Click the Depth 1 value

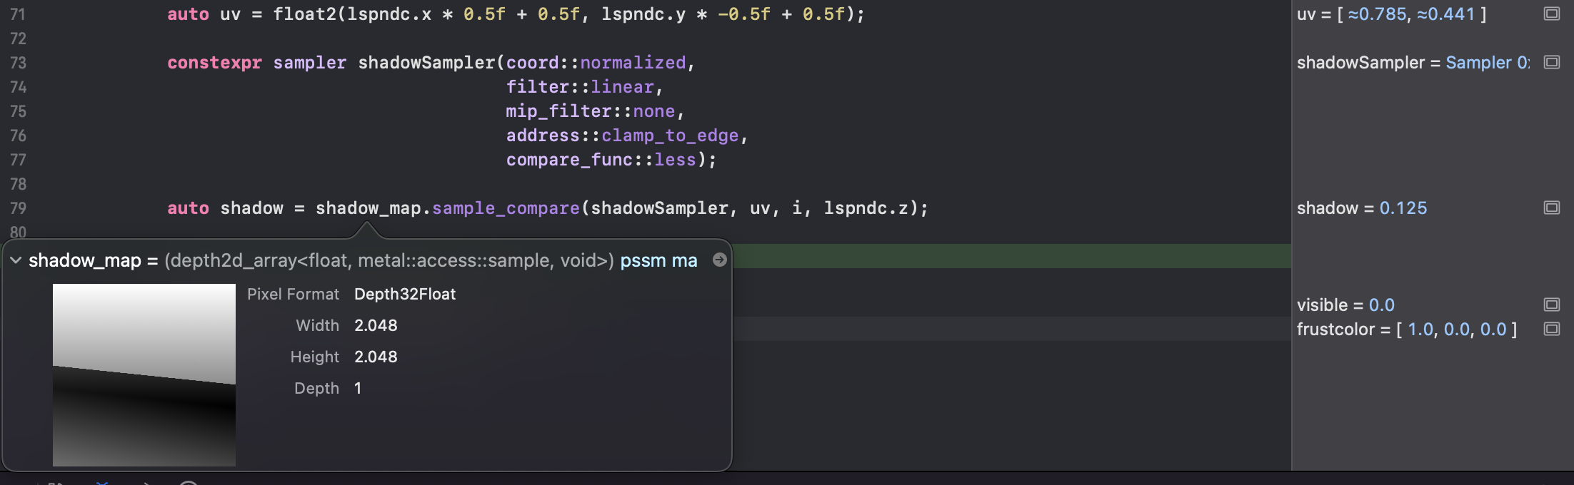tap(358, 388)
